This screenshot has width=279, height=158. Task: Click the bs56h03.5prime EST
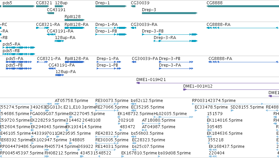133,137
